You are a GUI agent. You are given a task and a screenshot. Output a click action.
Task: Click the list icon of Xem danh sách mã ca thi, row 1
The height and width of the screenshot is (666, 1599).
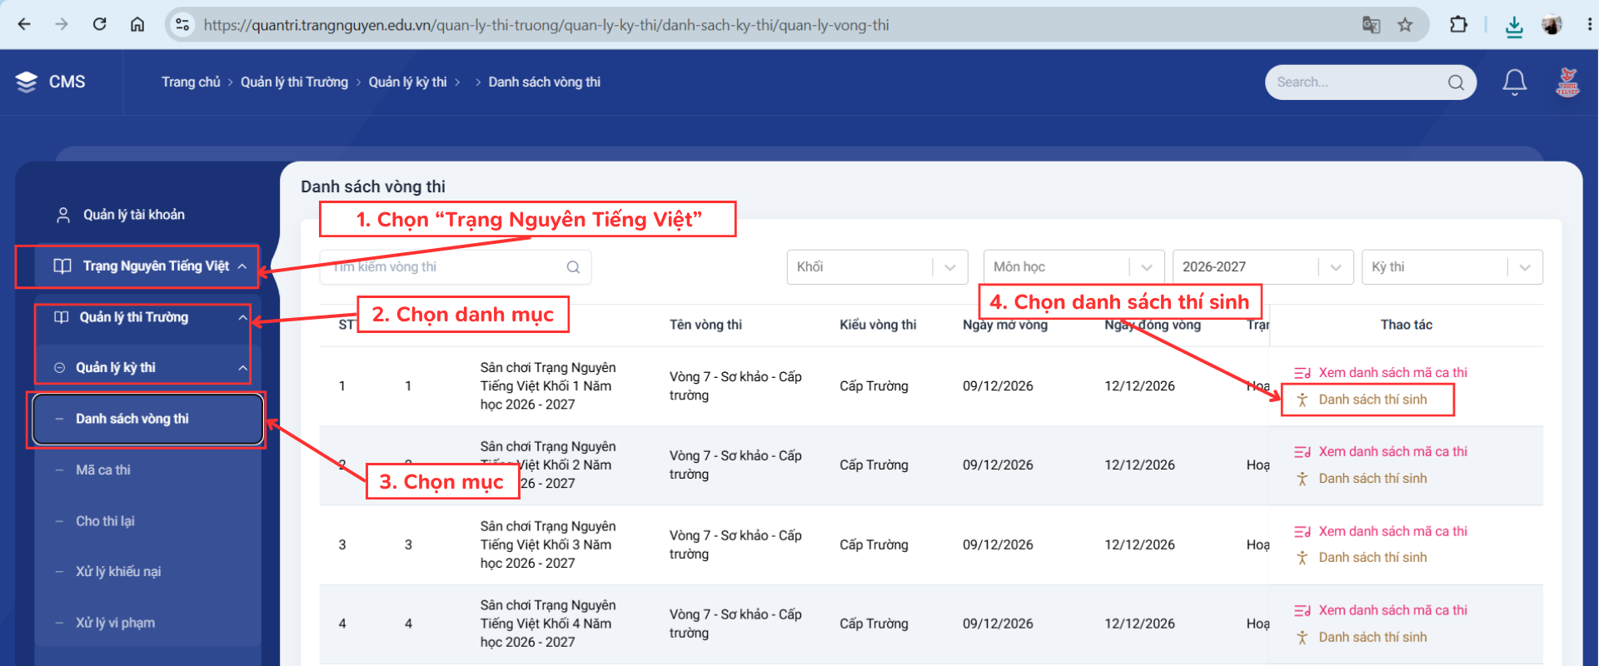(1303, 373)
